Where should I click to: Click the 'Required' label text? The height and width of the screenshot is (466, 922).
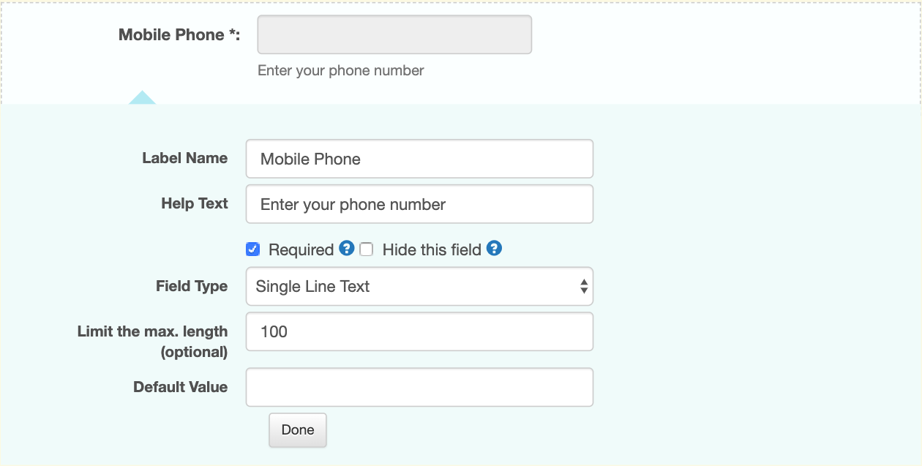pos(301,249)
